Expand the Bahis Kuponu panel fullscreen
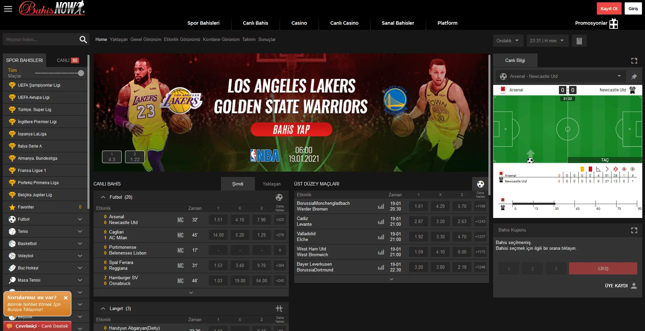 coord(634,230)
